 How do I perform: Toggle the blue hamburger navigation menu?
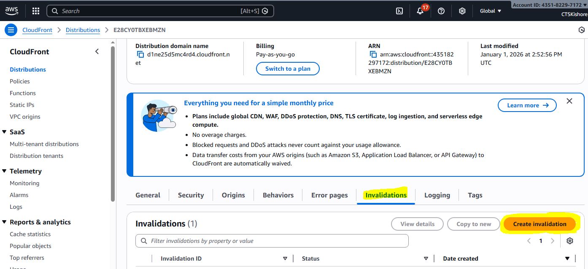(11, 30)
